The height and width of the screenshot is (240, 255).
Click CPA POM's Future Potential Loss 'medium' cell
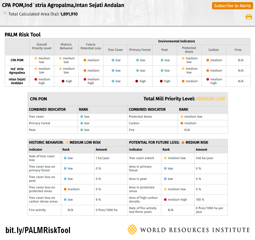[91, 60]
